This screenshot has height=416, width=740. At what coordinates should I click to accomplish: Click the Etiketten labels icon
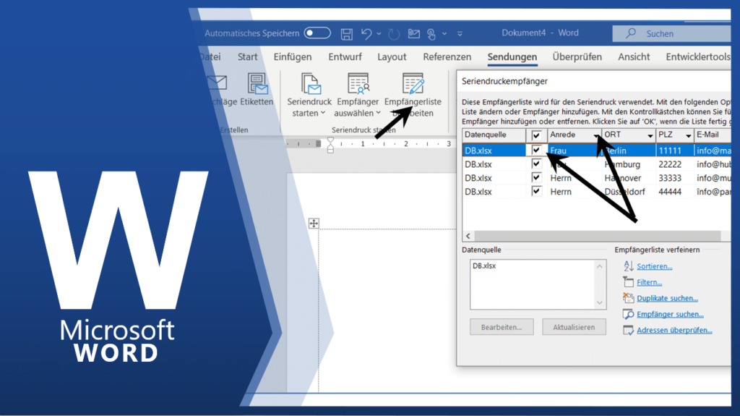click(257, 85)
